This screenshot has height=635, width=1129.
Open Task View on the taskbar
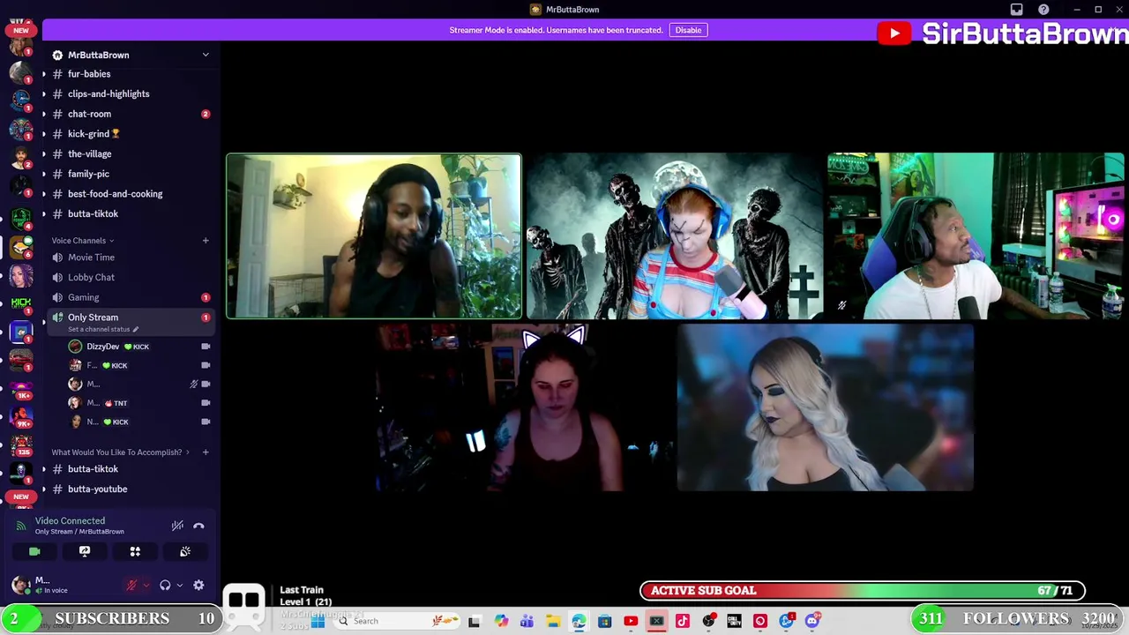click(x=475, y=621)
